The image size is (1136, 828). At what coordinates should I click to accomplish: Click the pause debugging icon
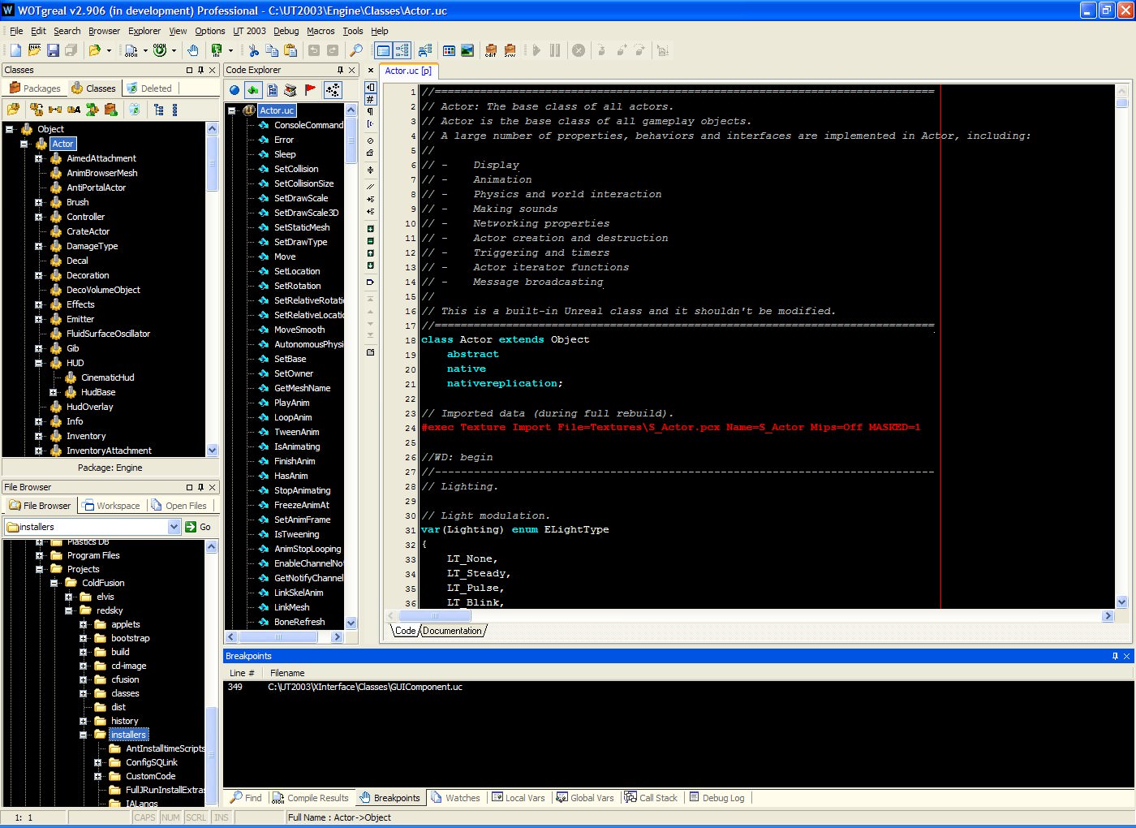[555, 50]
